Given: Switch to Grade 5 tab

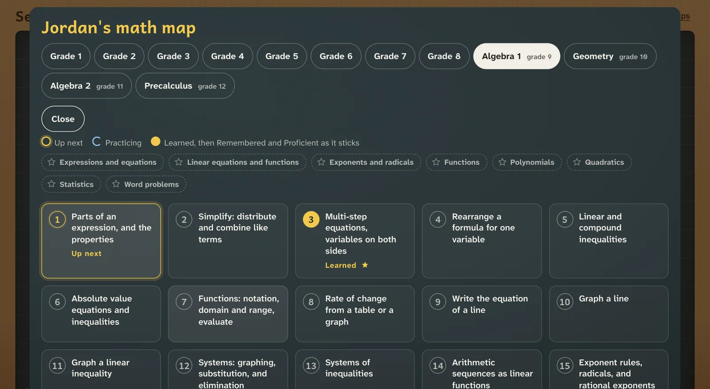Looking at the screenshot, I should 282,56.
